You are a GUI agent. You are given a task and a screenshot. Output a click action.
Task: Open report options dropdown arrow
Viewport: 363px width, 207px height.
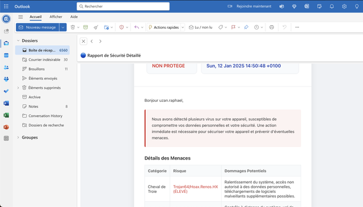tap(127, 27)
